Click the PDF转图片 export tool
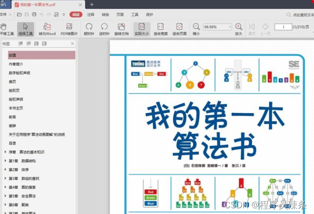The height and width of the screenshot is (214, 314). (69, 29)
